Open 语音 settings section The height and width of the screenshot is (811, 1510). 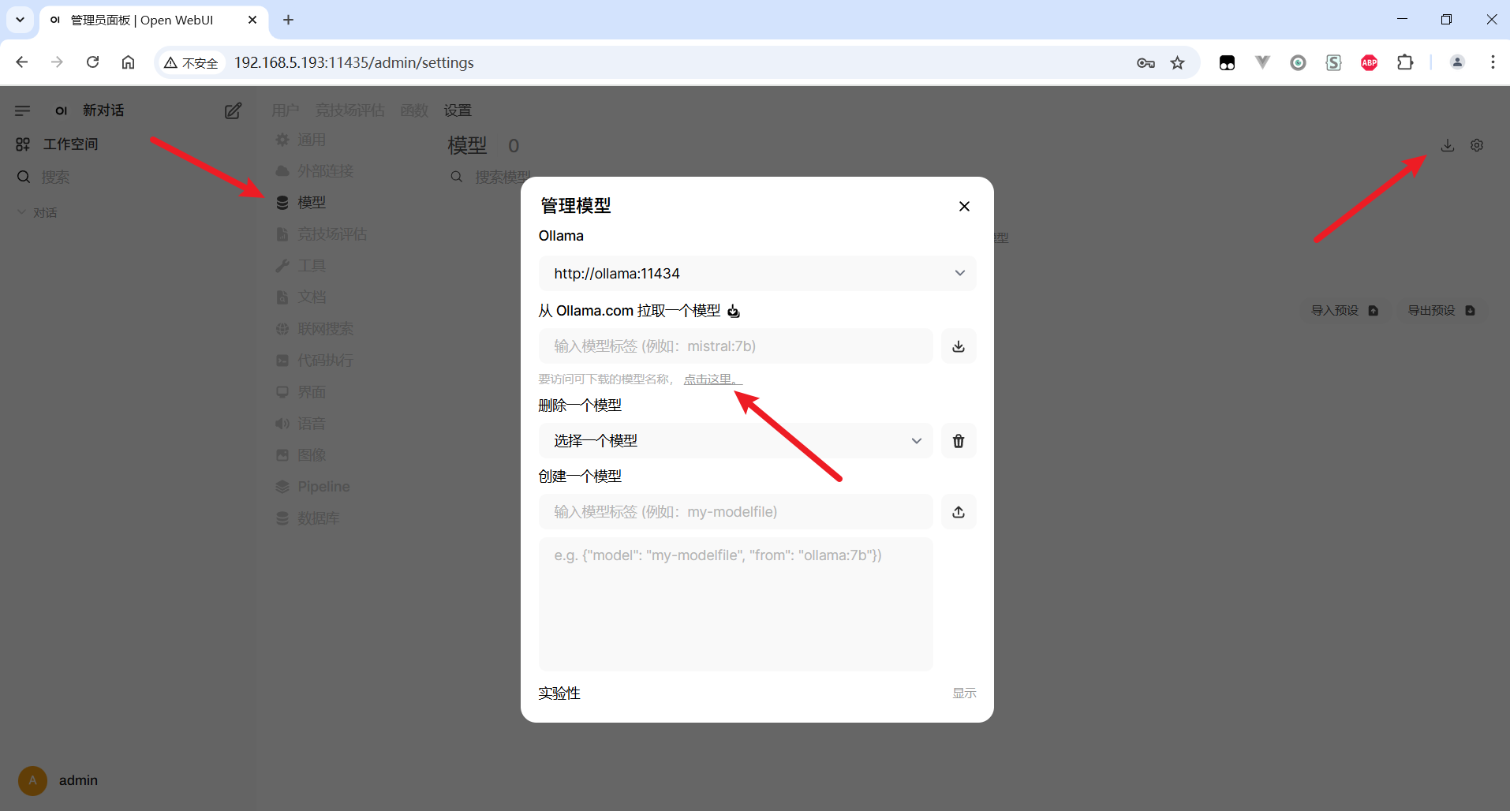301,424
